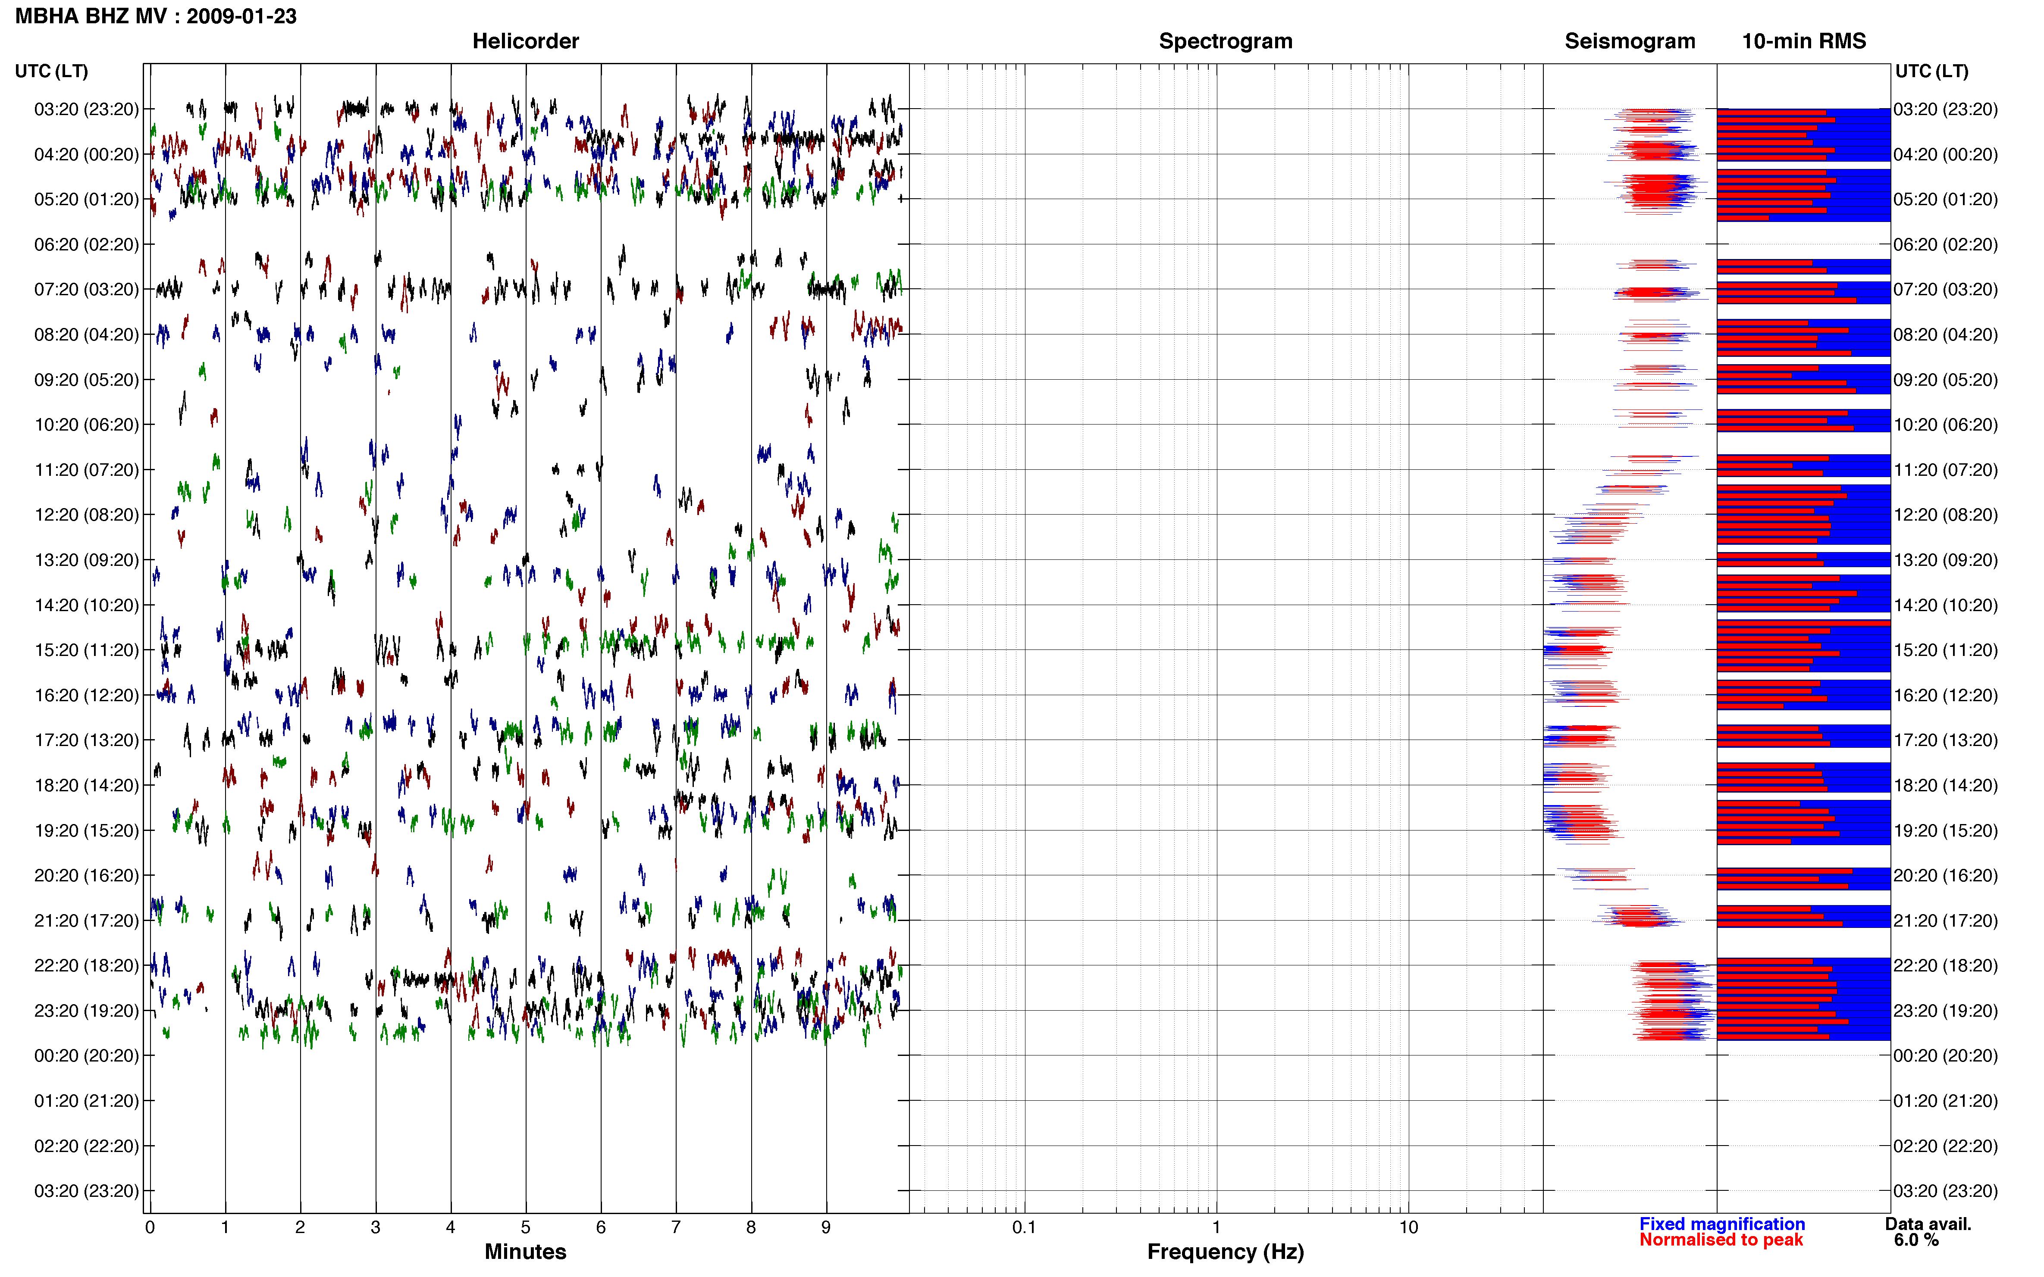Click the 'UTC (LT)' header above the left time axis
2044x1277 pixels.
point(52,71)
